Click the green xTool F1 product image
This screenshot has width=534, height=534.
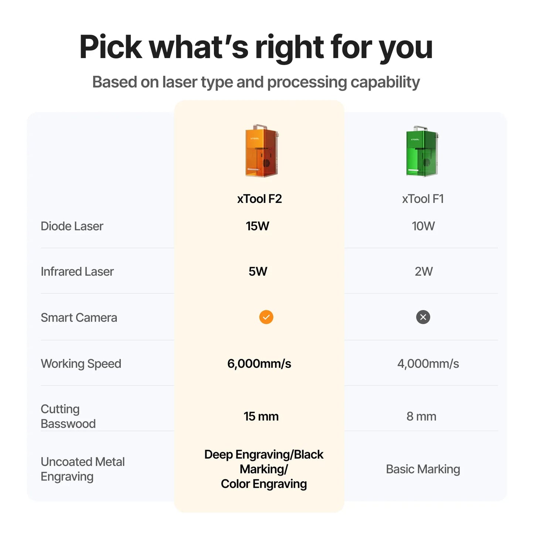(422, 151)
